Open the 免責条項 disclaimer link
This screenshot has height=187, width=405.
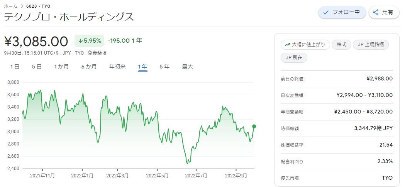point(97,53)
